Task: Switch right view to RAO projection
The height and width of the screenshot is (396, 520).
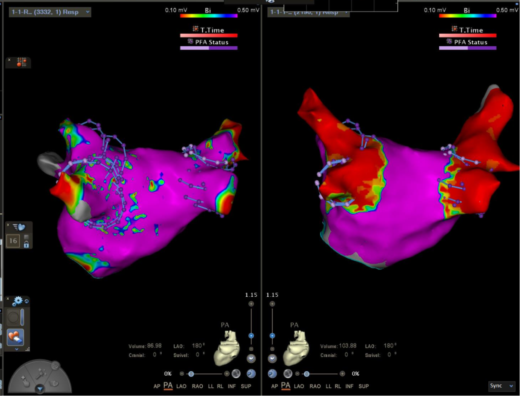Action: point(315,386)
